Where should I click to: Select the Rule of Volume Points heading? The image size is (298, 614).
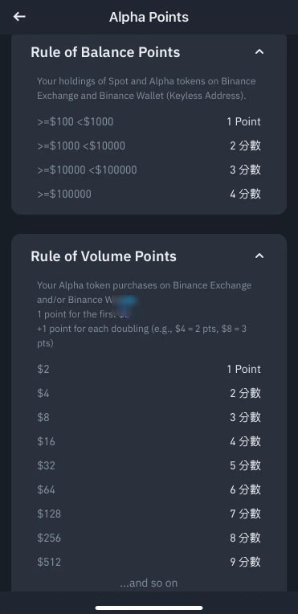(104, 256)
